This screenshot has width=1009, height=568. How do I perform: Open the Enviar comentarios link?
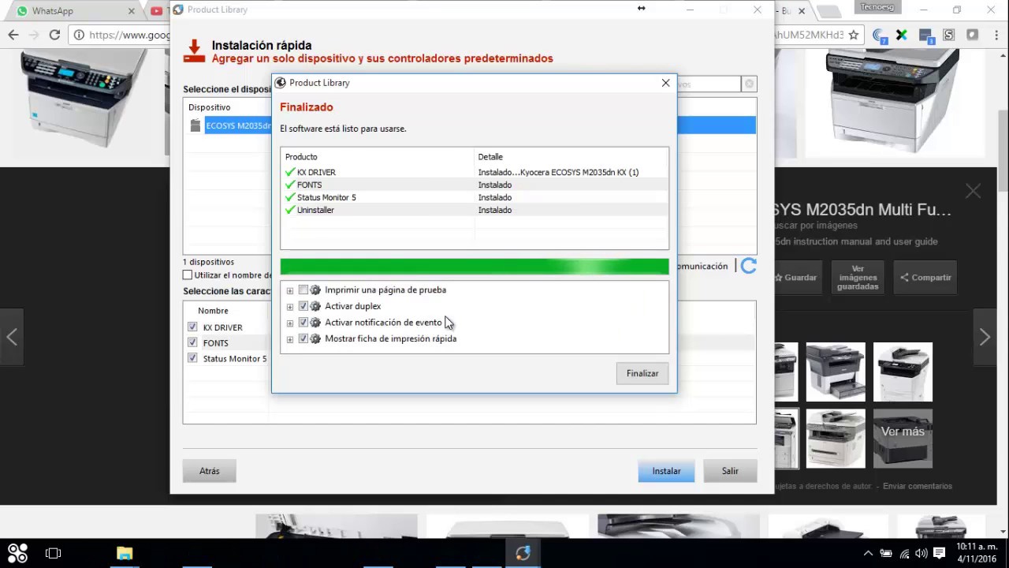(918, 486)
